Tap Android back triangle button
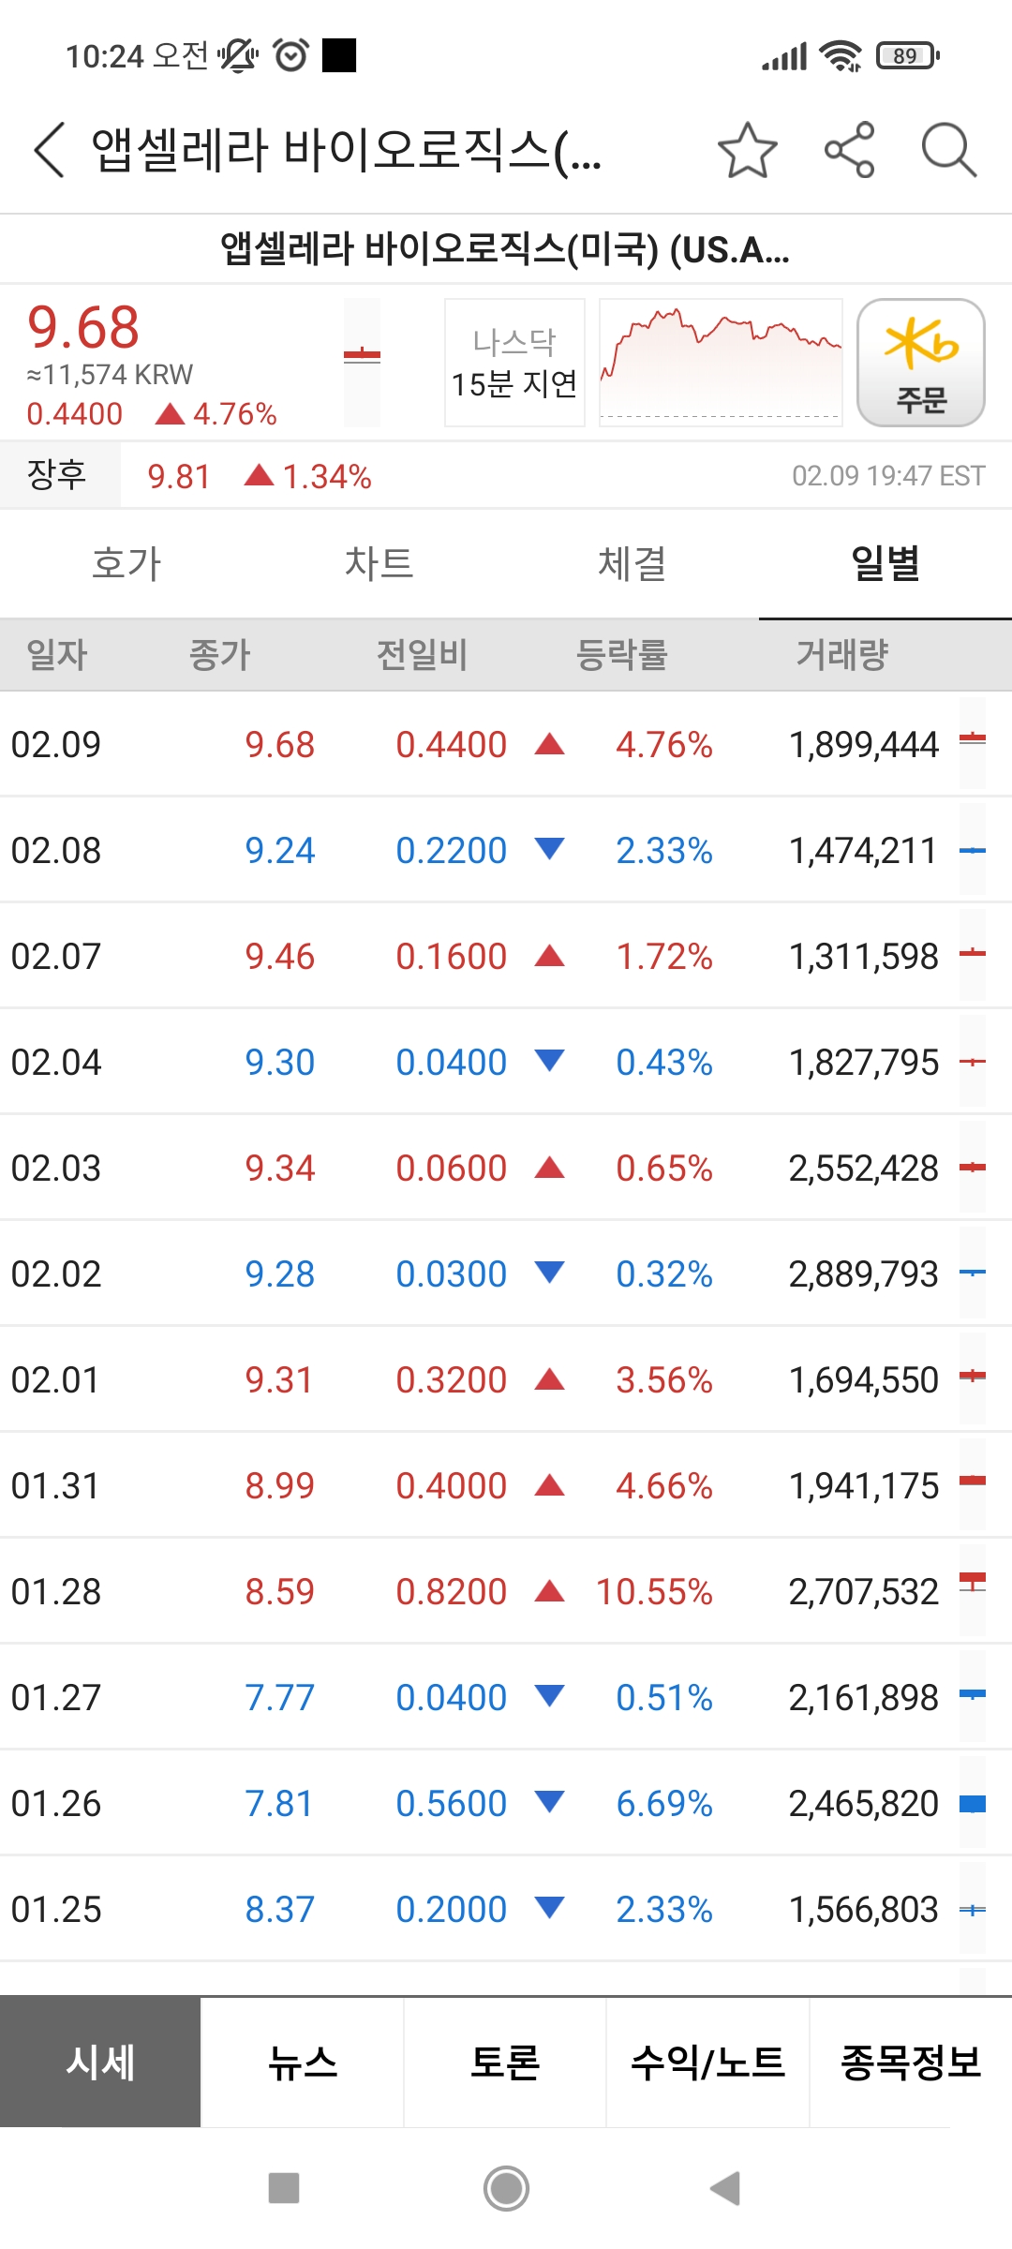Screen dimensions: 1012x2249 (x=726, y=2188)
